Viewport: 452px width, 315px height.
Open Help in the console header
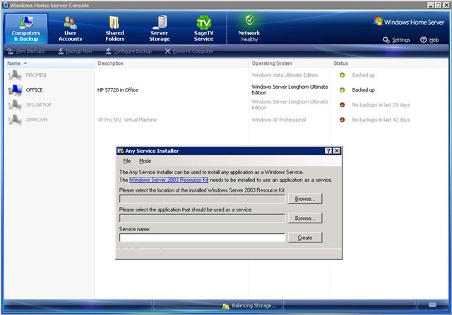coord(429,40)
